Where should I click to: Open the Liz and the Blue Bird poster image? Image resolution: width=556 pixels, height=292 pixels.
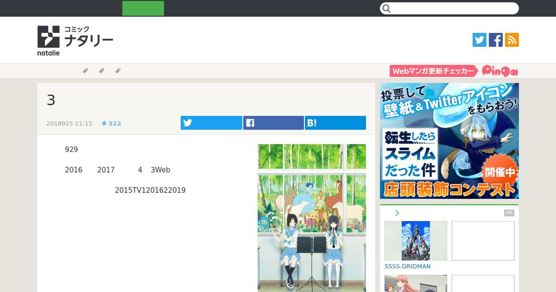point(312,218)
